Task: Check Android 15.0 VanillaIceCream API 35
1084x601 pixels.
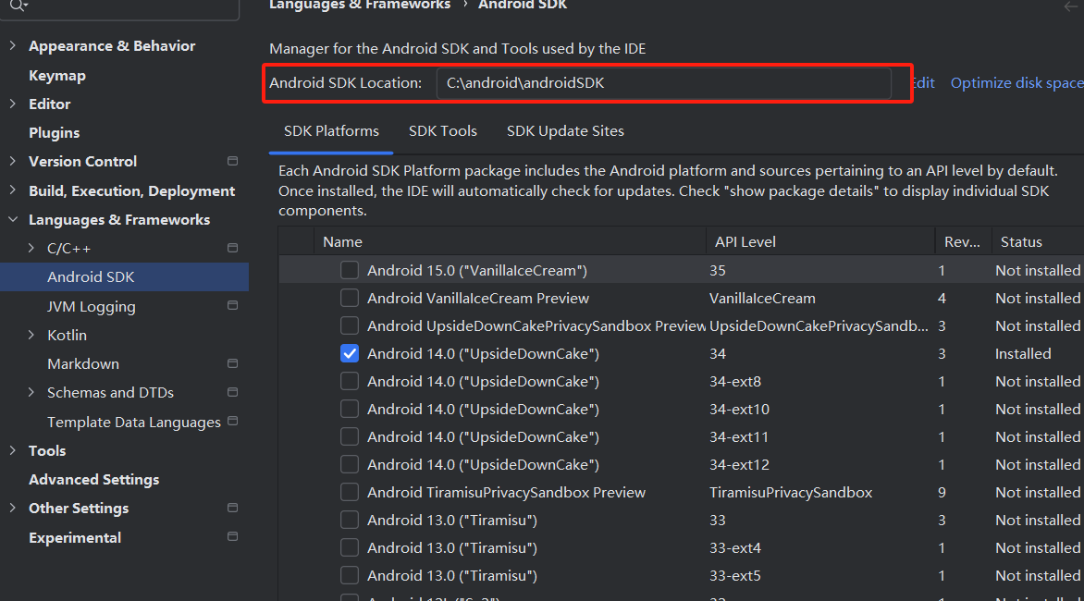Action: (x=350, y=270)
